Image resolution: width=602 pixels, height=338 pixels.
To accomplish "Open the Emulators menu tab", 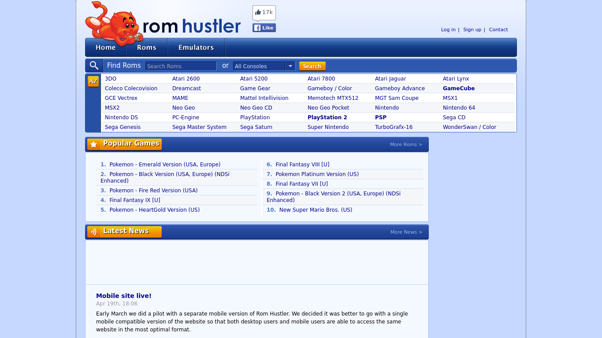I will [x=196, y=48].
